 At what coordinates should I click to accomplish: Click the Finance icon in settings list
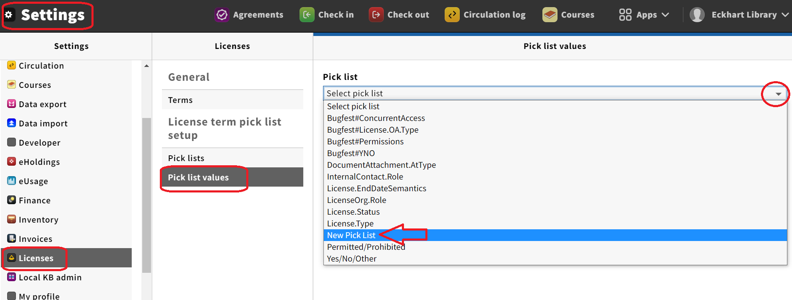pyautogui.click(x=12, y=200)
